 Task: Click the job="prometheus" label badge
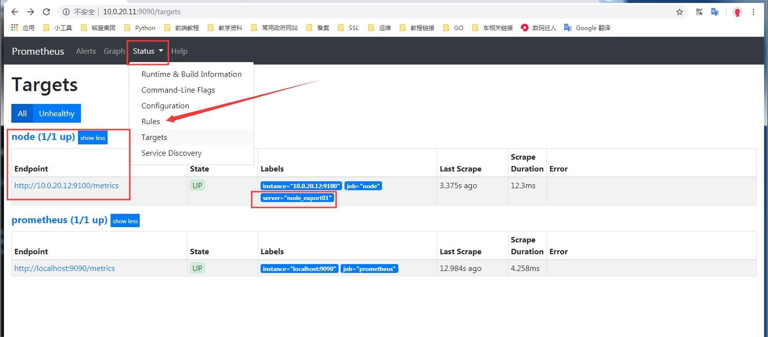click(369, 269)
